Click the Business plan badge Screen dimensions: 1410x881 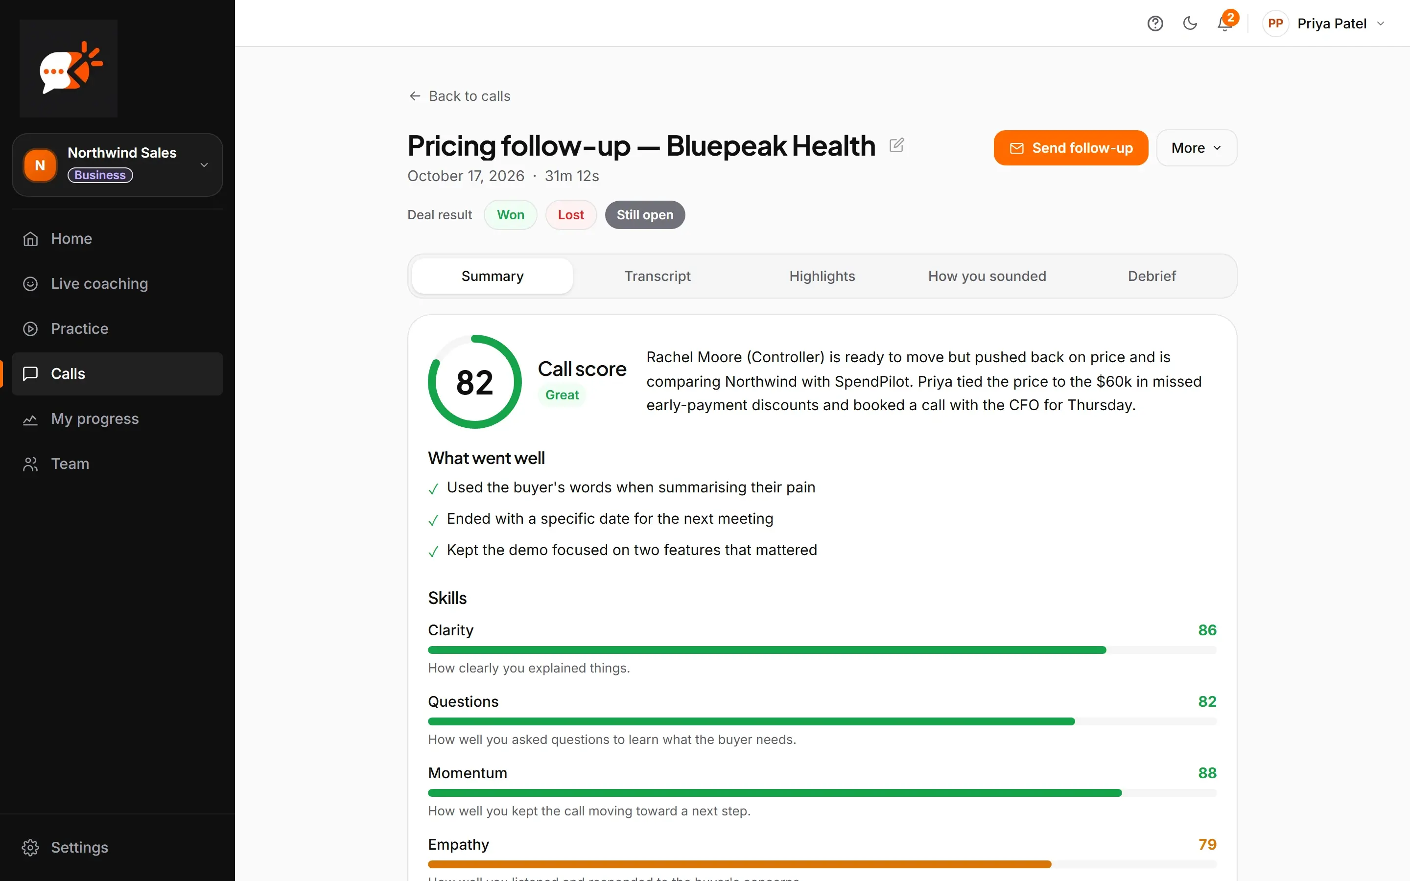click(100, 175)
